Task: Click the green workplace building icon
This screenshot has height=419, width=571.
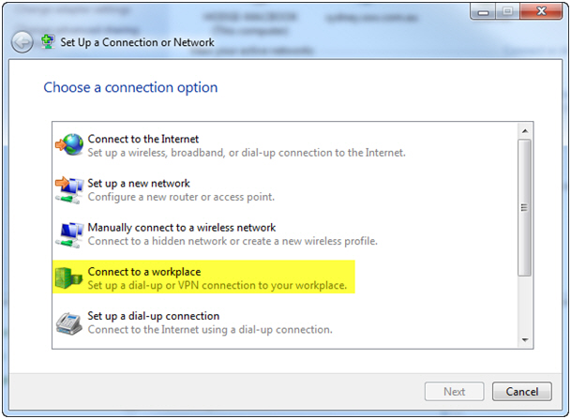Action: tap(70, 277)
